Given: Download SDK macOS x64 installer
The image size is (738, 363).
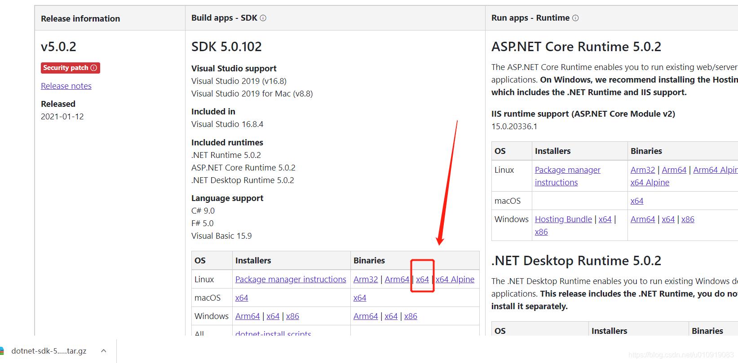Looking at the screenshot, I should tap(242, 297).
